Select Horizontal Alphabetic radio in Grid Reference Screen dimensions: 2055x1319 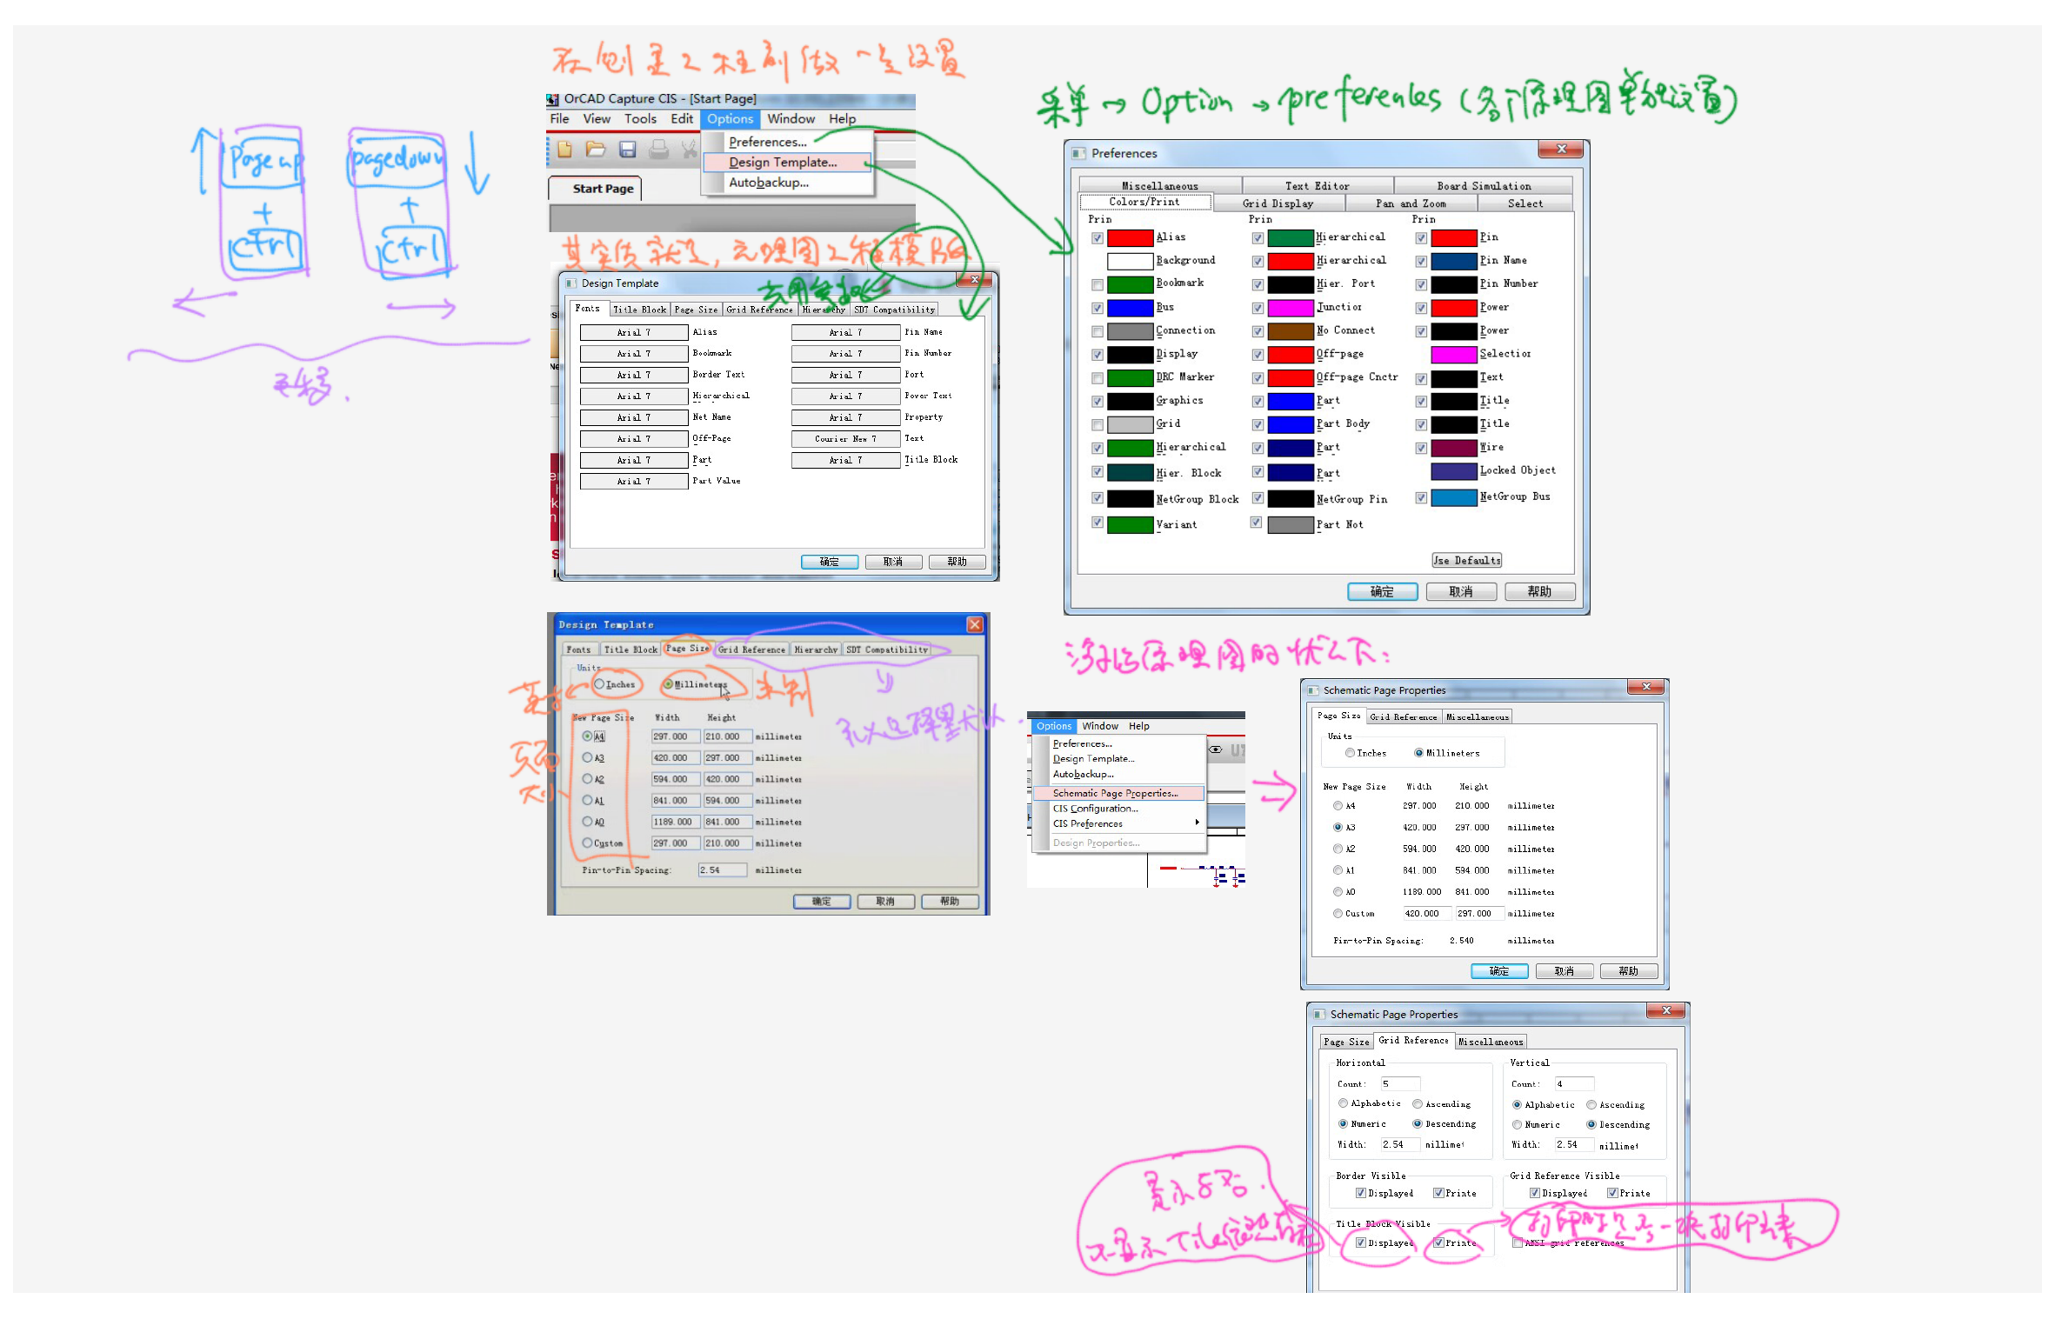1343,1103
